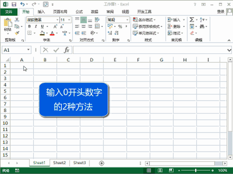Open Conditional Formatting menu
The height and width of the screenshot is (174, 233).
tap(144, 20)
